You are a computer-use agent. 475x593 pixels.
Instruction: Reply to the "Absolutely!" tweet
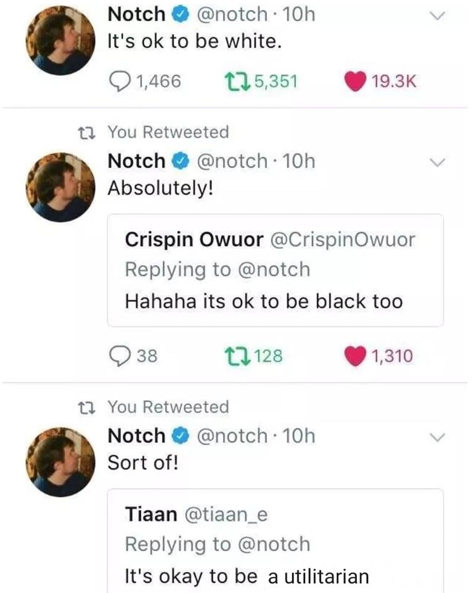(x=117, y=355)
